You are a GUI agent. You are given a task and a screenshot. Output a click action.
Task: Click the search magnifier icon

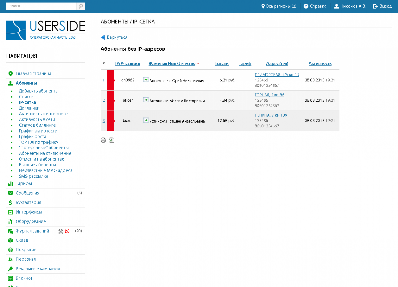coord(81,6)
